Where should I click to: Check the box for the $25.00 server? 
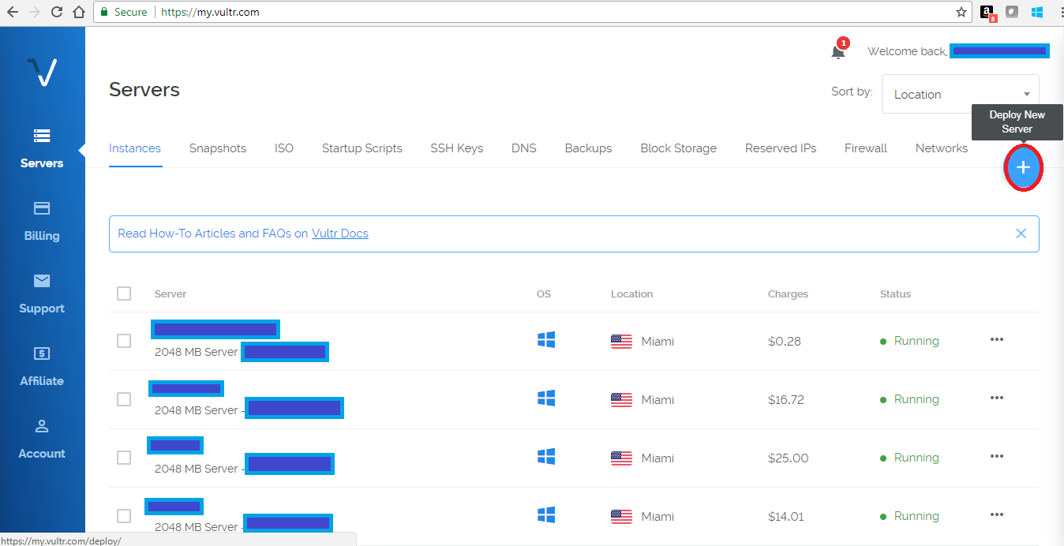[124, 458]
